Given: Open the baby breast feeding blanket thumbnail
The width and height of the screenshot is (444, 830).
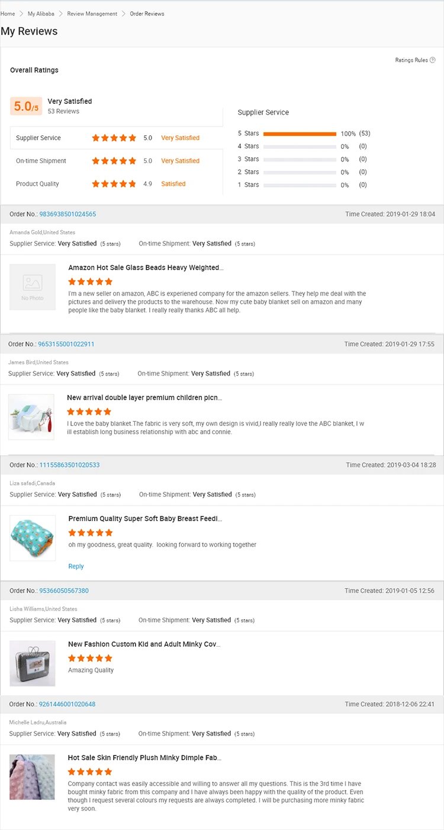Looking at the screenshot, I should coord(33,538).
